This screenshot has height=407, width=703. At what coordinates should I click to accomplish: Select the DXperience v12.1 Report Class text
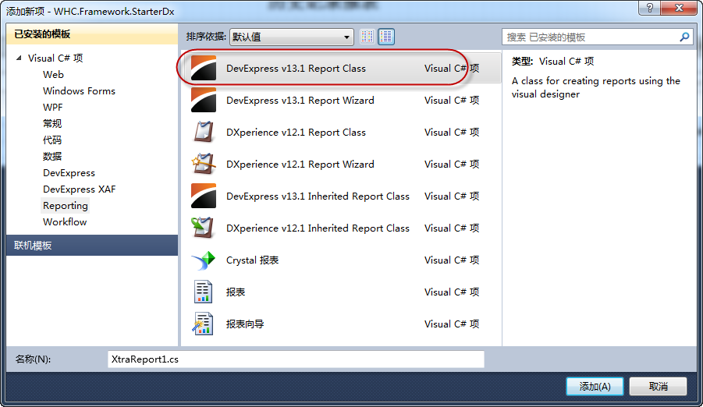click(296, 133)
